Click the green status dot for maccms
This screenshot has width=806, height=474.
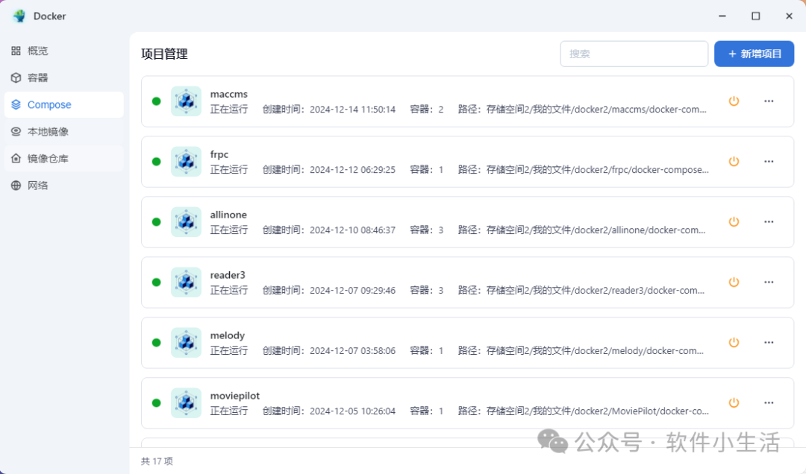tap(156, 101)
